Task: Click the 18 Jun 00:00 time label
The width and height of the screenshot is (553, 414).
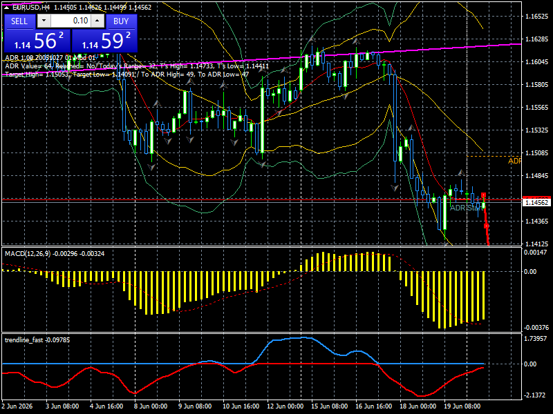Action: [418, 406]
